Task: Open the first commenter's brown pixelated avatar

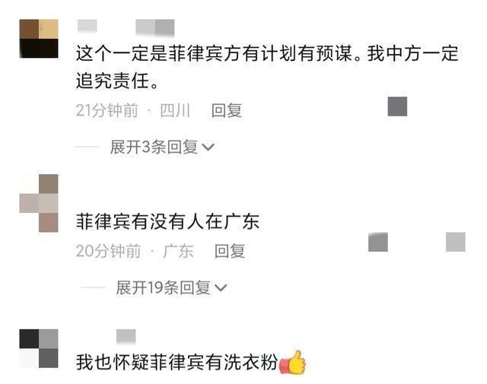Action: coord(39,39)
